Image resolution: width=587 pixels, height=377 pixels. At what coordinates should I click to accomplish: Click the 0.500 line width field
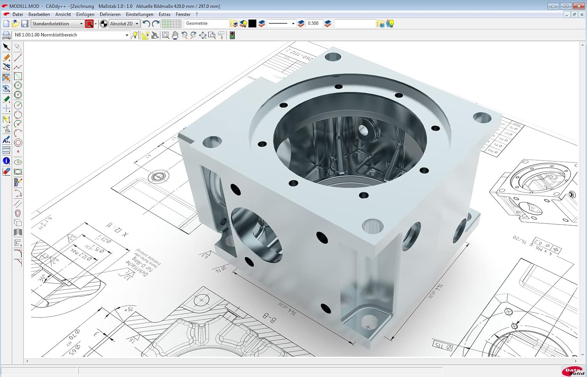[313, 23]
